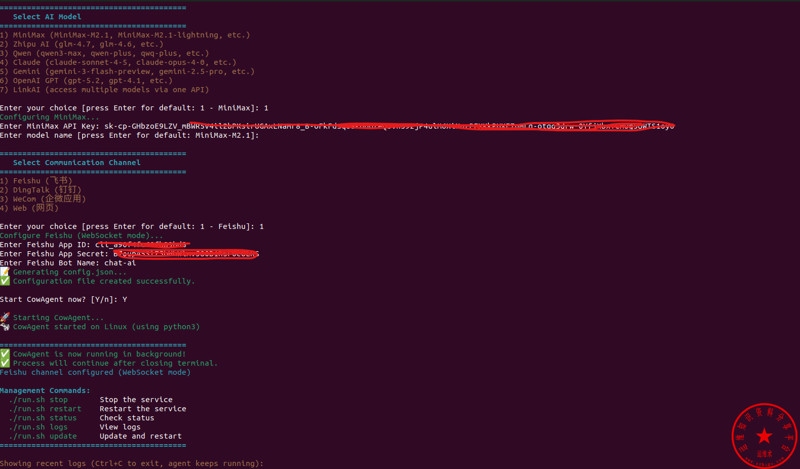Select the Claude option in AI model list
This screenshot has height=469, width=800.
(118, 62)
